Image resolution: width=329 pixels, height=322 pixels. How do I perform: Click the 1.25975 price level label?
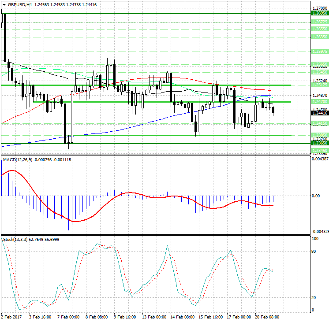click(x=319, y=52)
